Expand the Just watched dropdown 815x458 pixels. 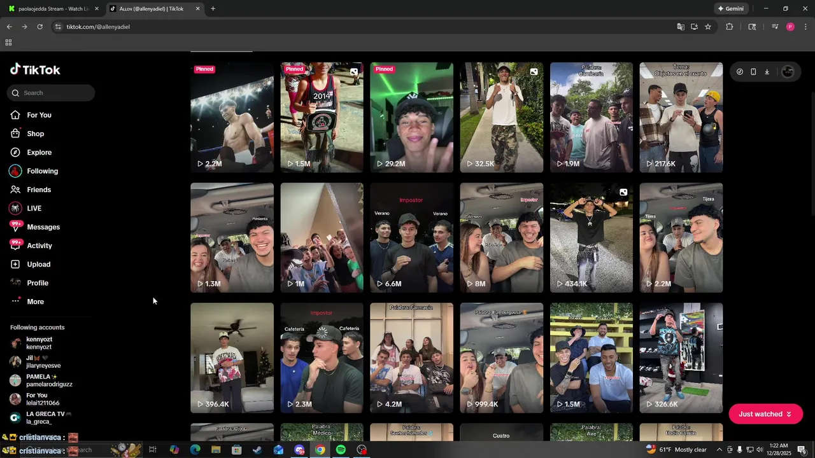tap(765, 414)
